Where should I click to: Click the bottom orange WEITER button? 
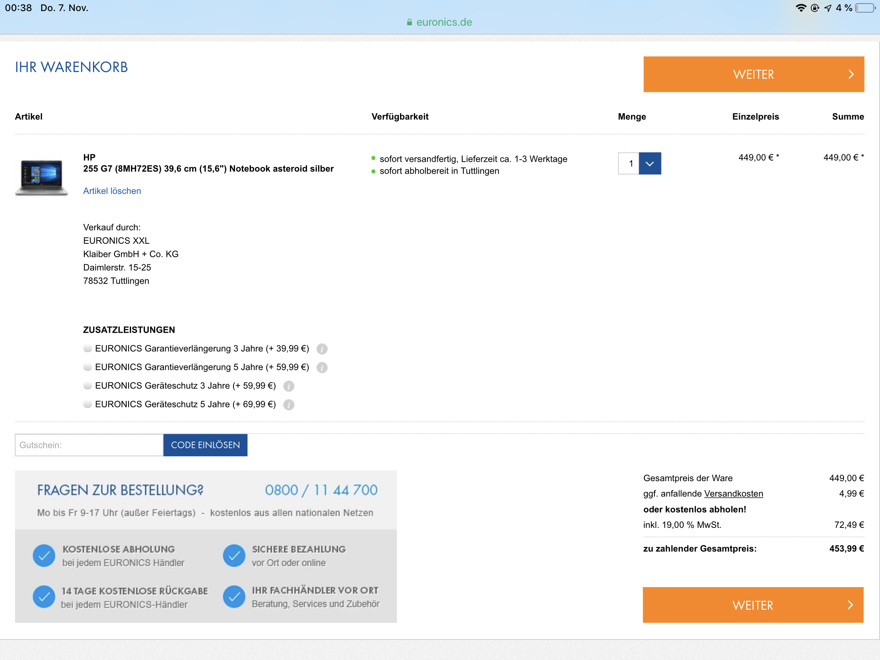coord(753,605)
